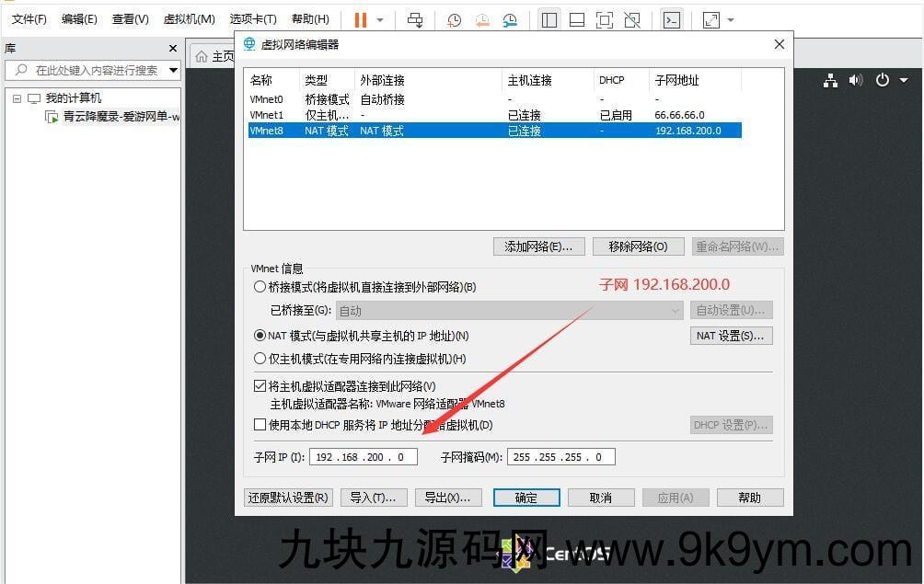Enter full screen mode icon
Screen dimensions: 924x584
[604, 19]
